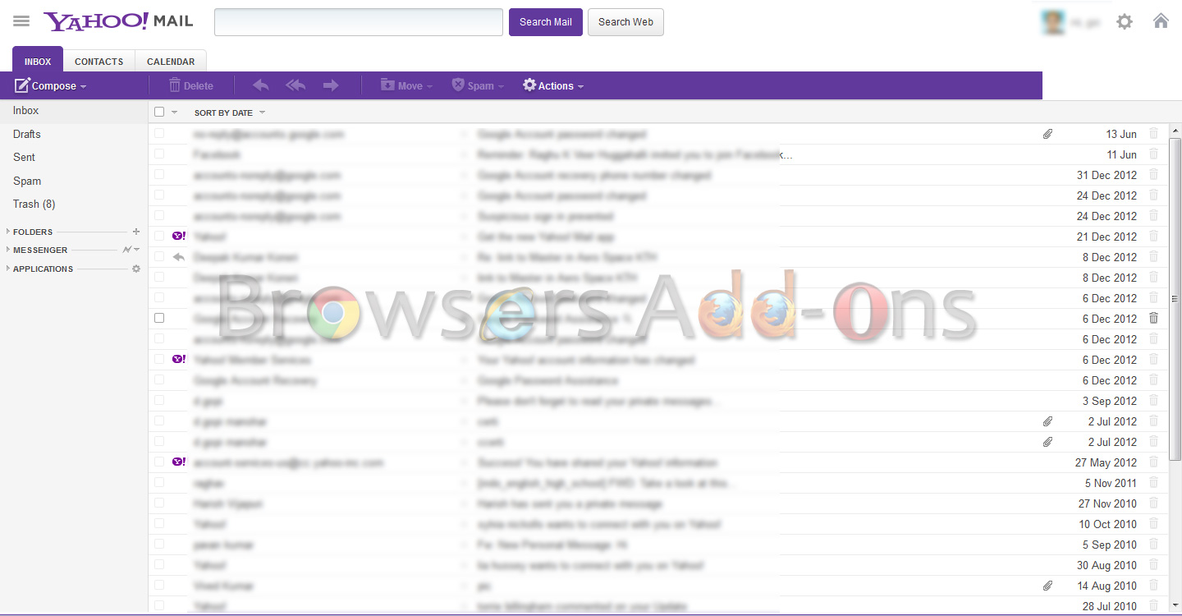
Task: Trash the 21 Dec 2012 email via row icon
Action: coord(1154,236)
